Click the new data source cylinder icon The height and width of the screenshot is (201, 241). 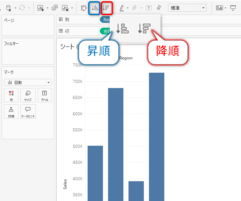9,8
